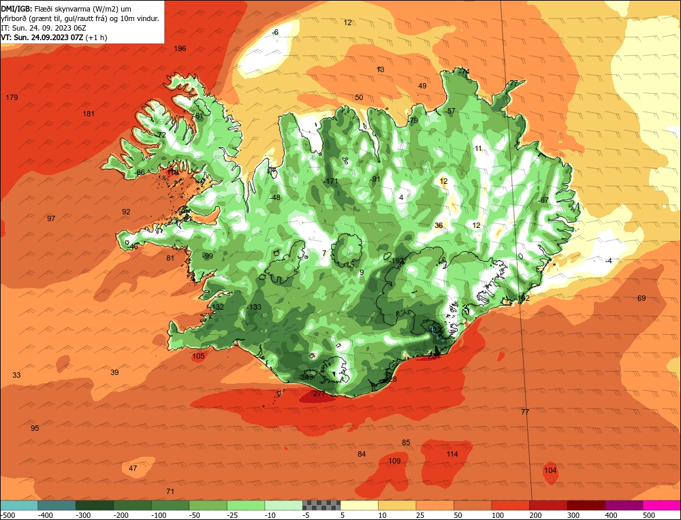This screenshot has height=520, width=681.
Task: Click the flux value 109 in the red patch
Action: coord(394,461)
